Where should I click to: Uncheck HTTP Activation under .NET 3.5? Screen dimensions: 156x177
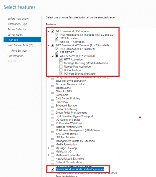(x=57, y=38)
